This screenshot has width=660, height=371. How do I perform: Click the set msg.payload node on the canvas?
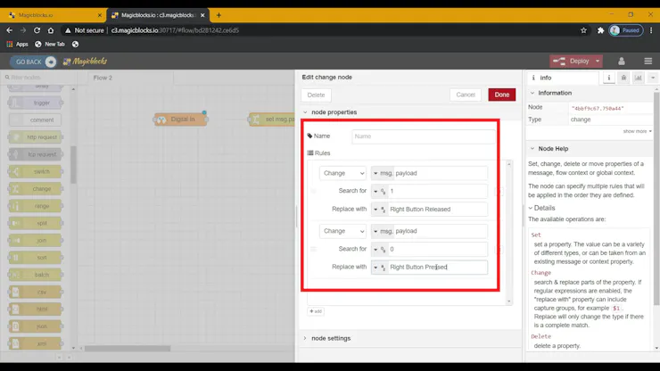(272, 120)
